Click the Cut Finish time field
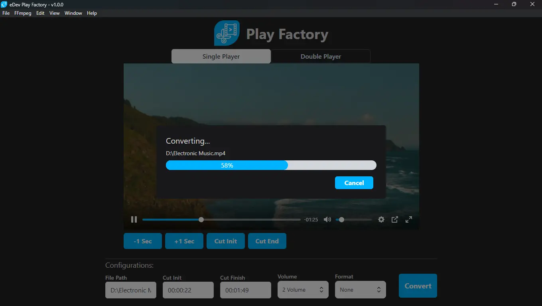Image resolution: width=542 pixels, height=306 pixels. pyautogui.click(x=245, y=290)
